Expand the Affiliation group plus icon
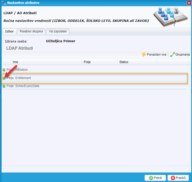 click(x=4, y=70)
